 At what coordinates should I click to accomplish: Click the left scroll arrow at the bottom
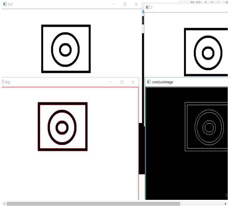tap(4, 204)
